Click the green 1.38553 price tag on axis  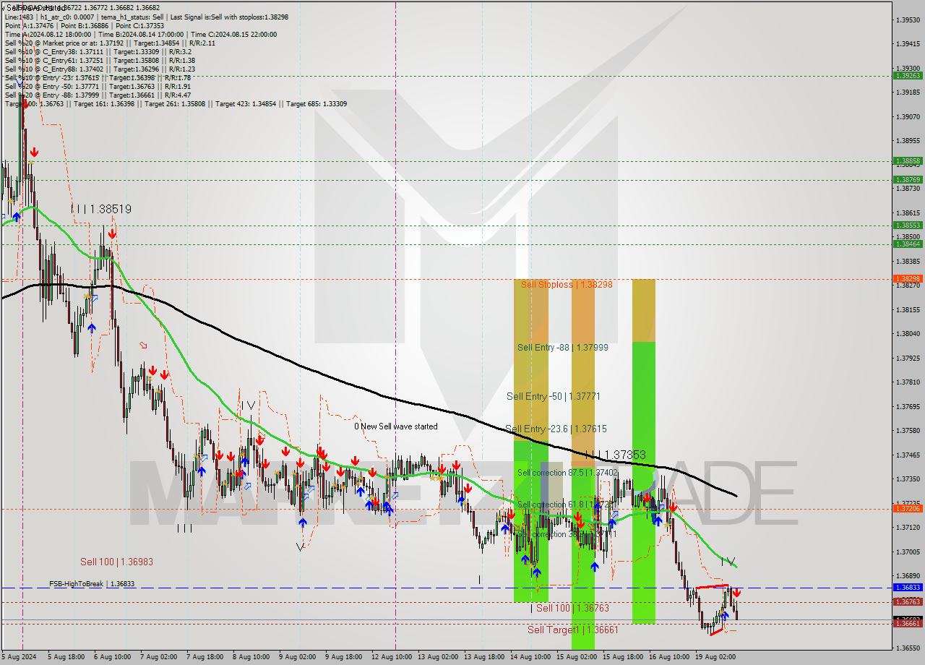tap(908, 225)
